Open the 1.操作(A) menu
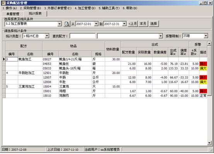 (x=10, y=8)
